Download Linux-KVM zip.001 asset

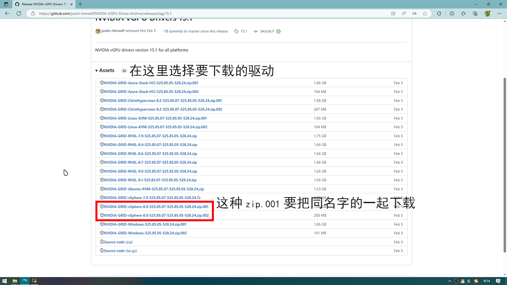tap(155, 118)
